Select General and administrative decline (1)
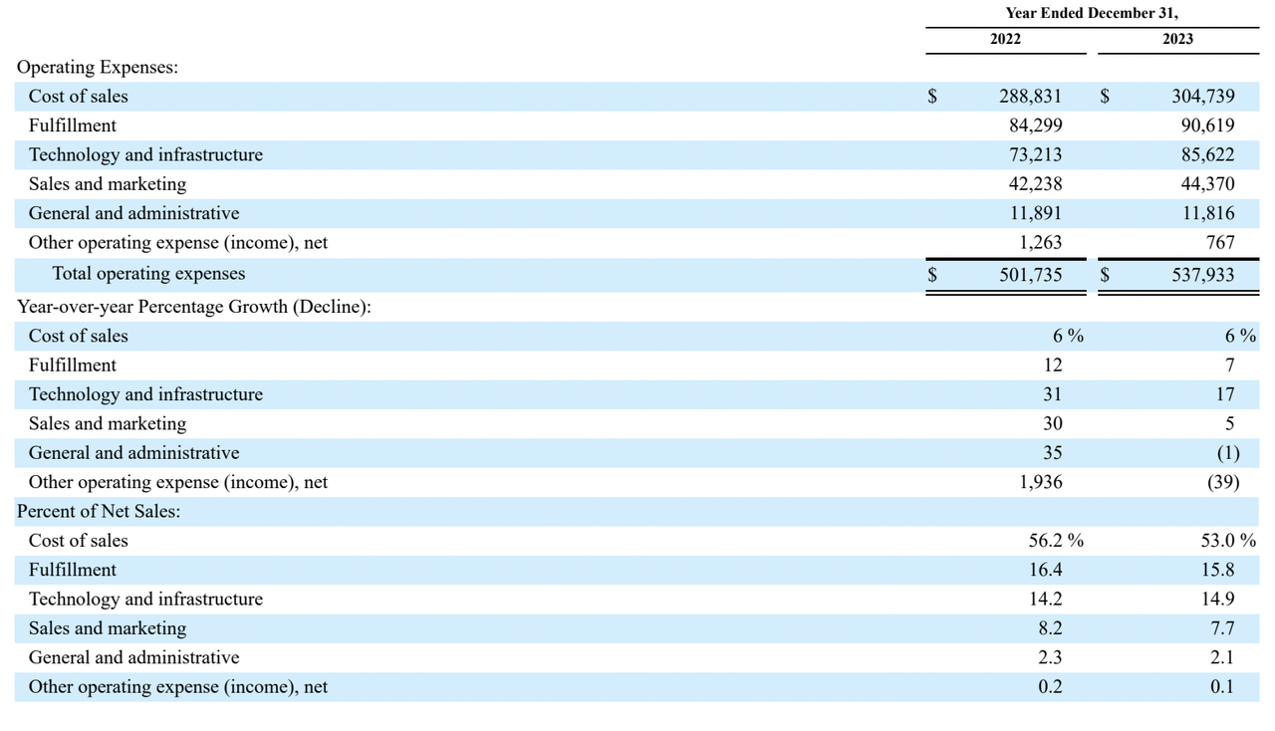1275x731 pixels. point(1228,453)
